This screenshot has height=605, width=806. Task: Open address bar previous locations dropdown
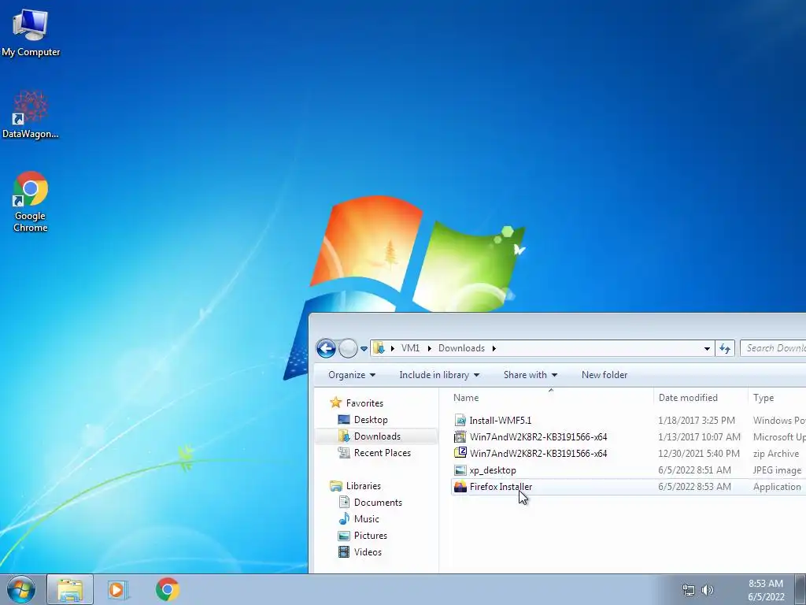coord(708,349)
